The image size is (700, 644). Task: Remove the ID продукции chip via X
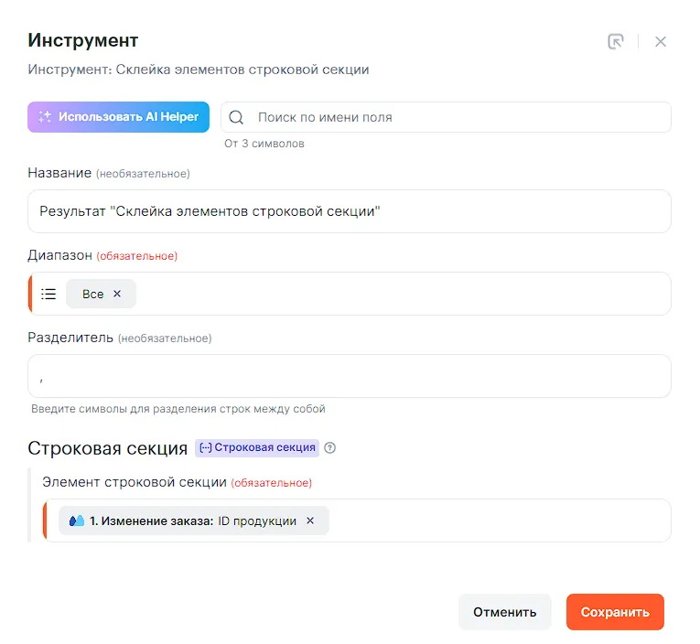(310, 521)
